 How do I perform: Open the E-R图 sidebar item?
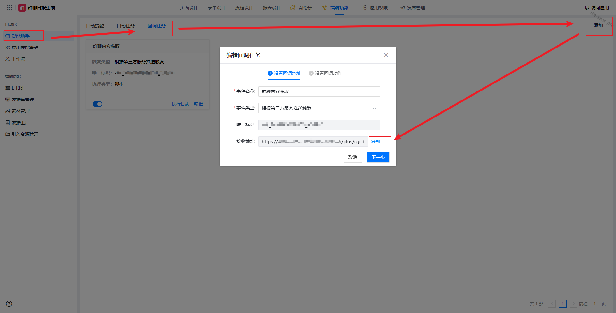click(17, 88)
